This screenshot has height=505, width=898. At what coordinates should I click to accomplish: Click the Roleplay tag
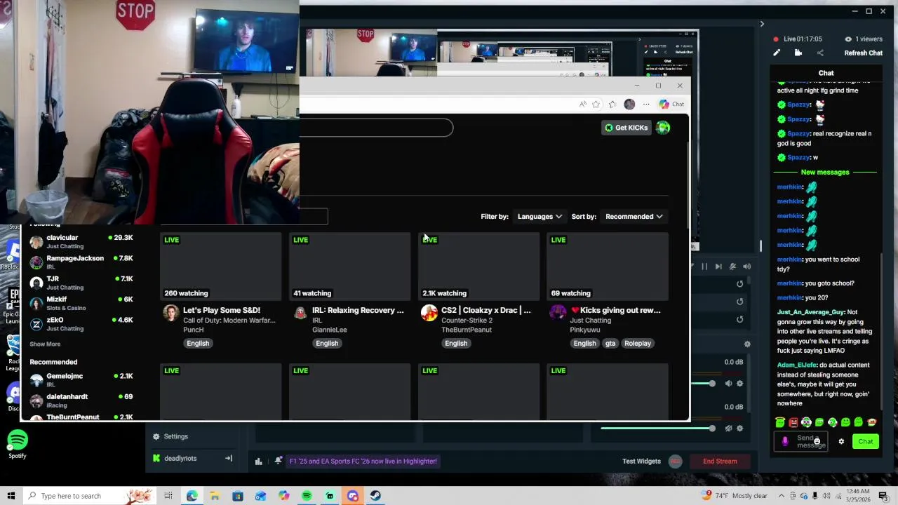[638, 343]
